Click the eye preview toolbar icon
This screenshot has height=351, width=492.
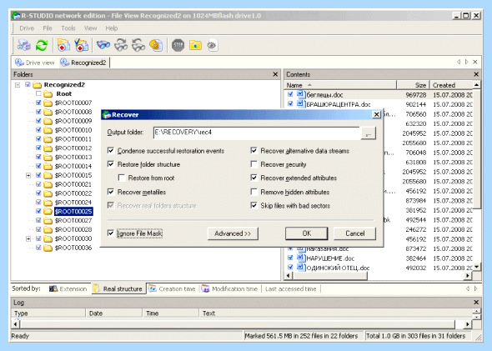coord(213,46)
